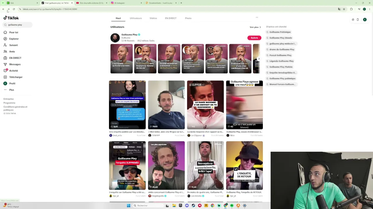This screenshot has width=373, height=209.
Task: Click the browser address bar URL
Action: click(x=50, y=9)
